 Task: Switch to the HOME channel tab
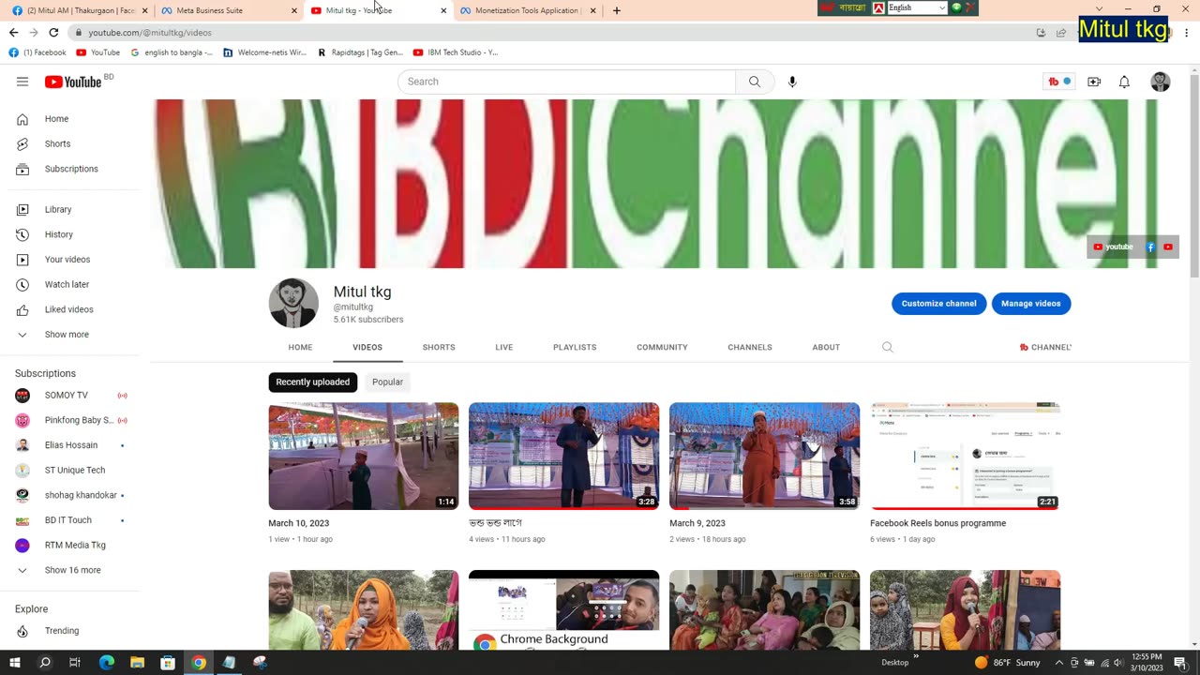click(x=300, y=347)
